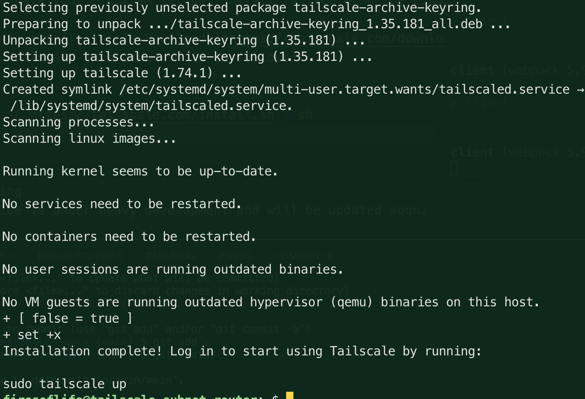Click the 'Running kernel seems to be up-to-date' line
Screen dimensions: 585x399
pyautogui.click(x=140, y=171)
